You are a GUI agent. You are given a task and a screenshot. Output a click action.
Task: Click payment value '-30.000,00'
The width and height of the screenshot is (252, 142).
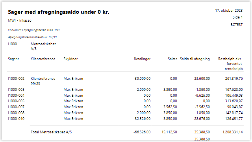click(142, 79)
